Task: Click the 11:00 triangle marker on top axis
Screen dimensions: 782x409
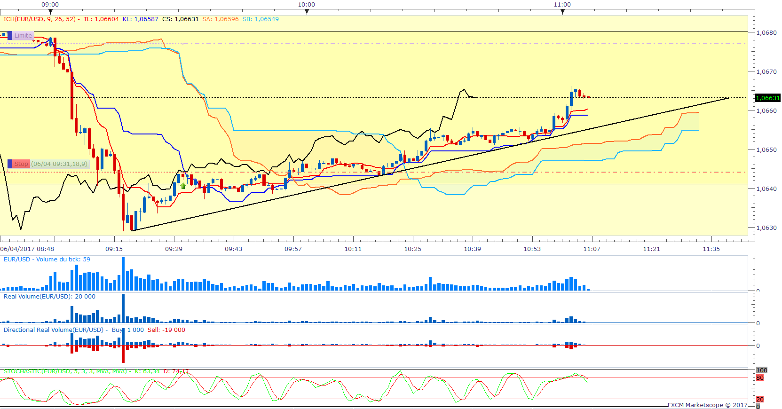Action: point(562,12)
